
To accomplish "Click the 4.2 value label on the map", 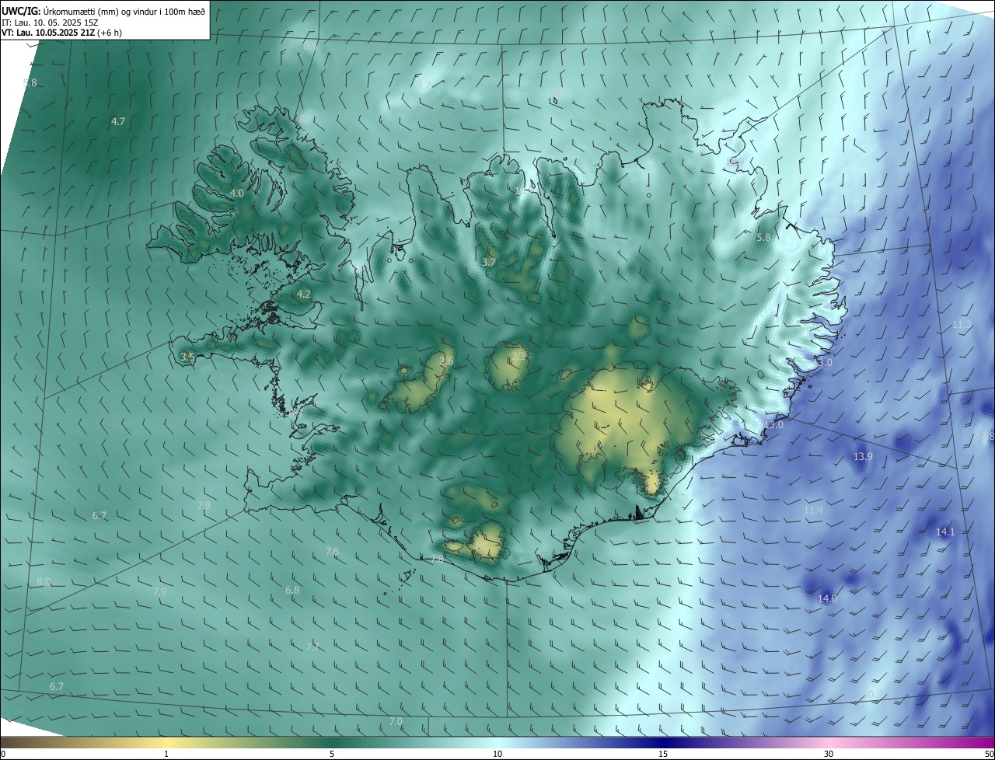I will tap(304, 294).
